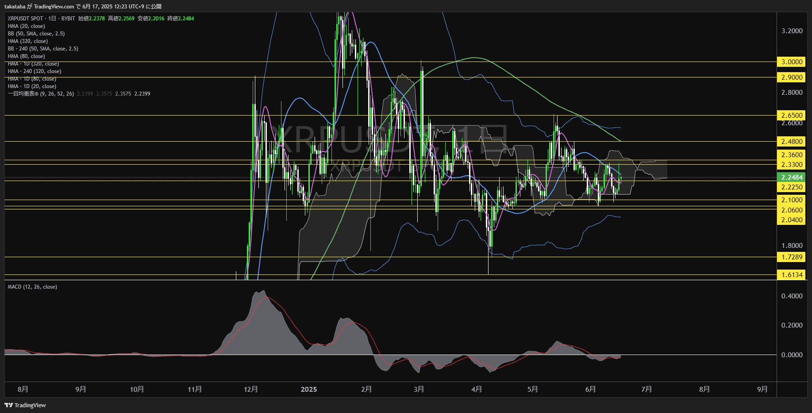Click the yellow 2.3600 price label
The image size is (812, 413).
[791, 155]
